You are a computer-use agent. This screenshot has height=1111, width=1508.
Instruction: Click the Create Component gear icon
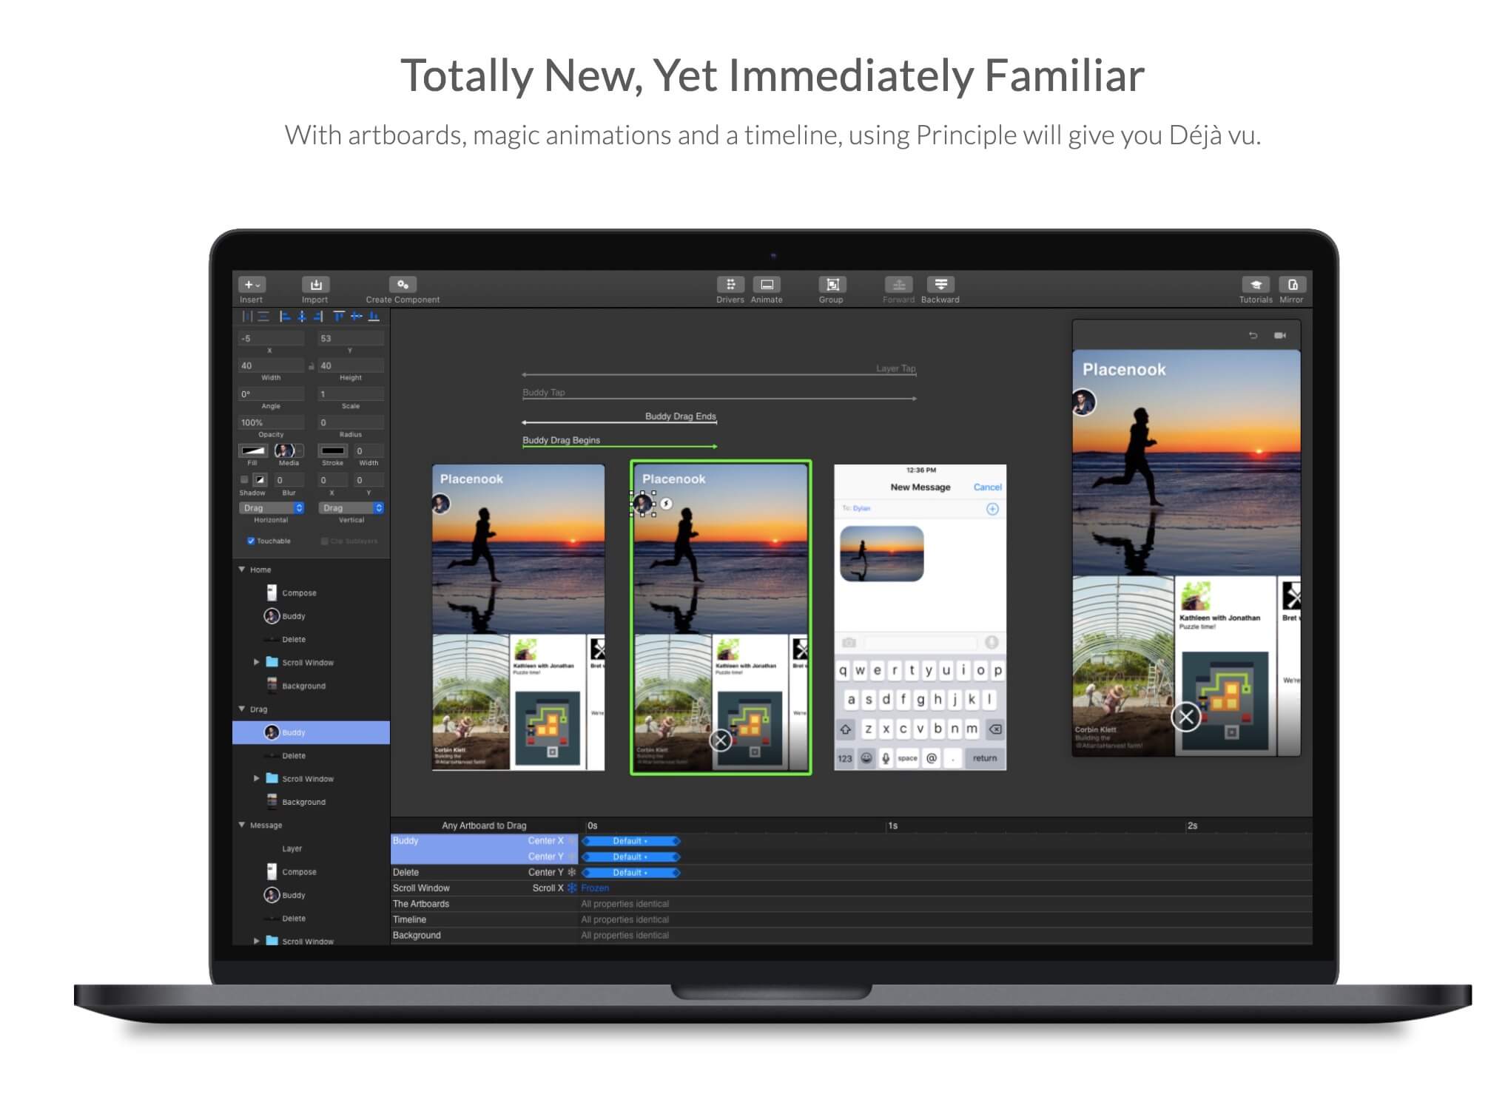pos(403,285)
